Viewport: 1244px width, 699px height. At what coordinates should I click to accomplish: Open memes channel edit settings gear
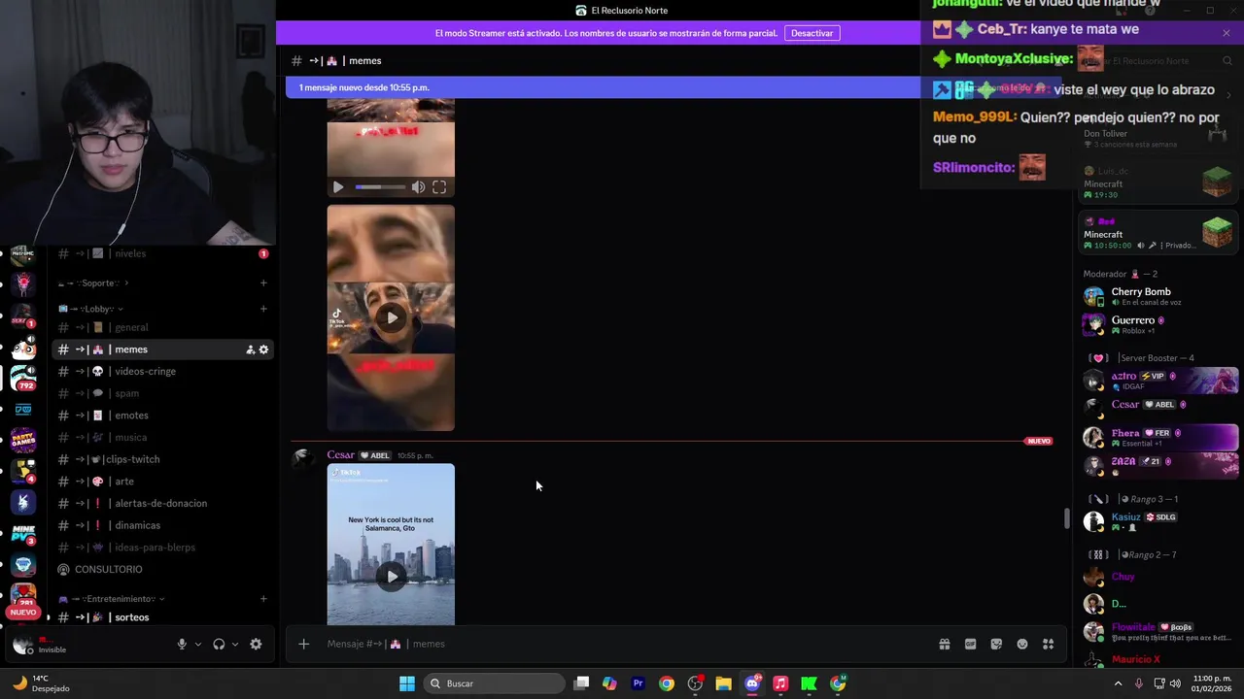click(263, 349)
